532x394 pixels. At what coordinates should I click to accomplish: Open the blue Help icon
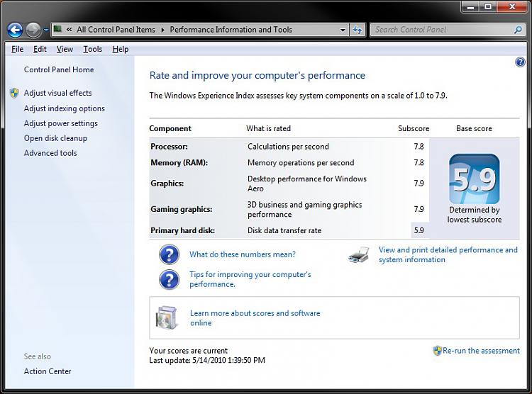[x=520, y=62]
